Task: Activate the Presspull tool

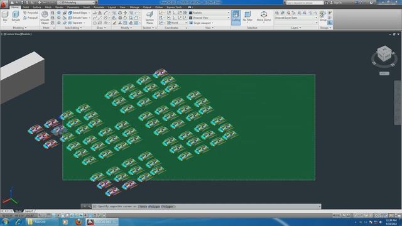Action: click(31, 18)
